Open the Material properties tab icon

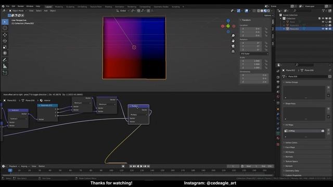coord(278,138)
